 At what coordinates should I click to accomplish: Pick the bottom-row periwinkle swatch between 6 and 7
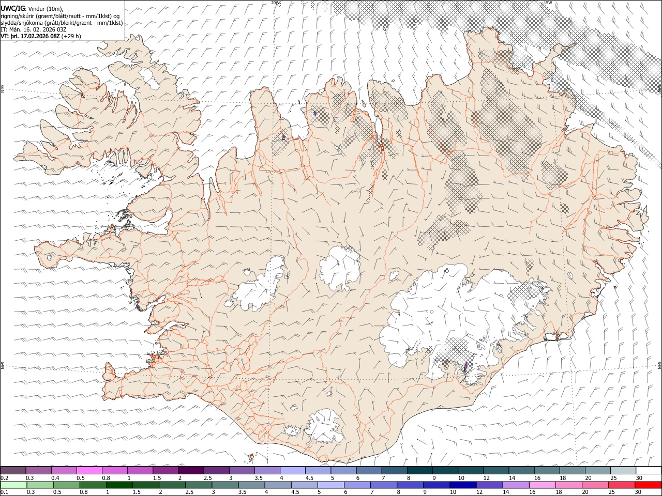pos(356,485)
